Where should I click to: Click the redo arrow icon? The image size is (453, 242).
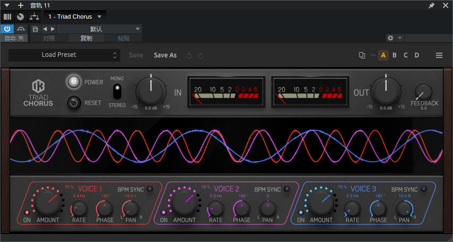(200, 55)
